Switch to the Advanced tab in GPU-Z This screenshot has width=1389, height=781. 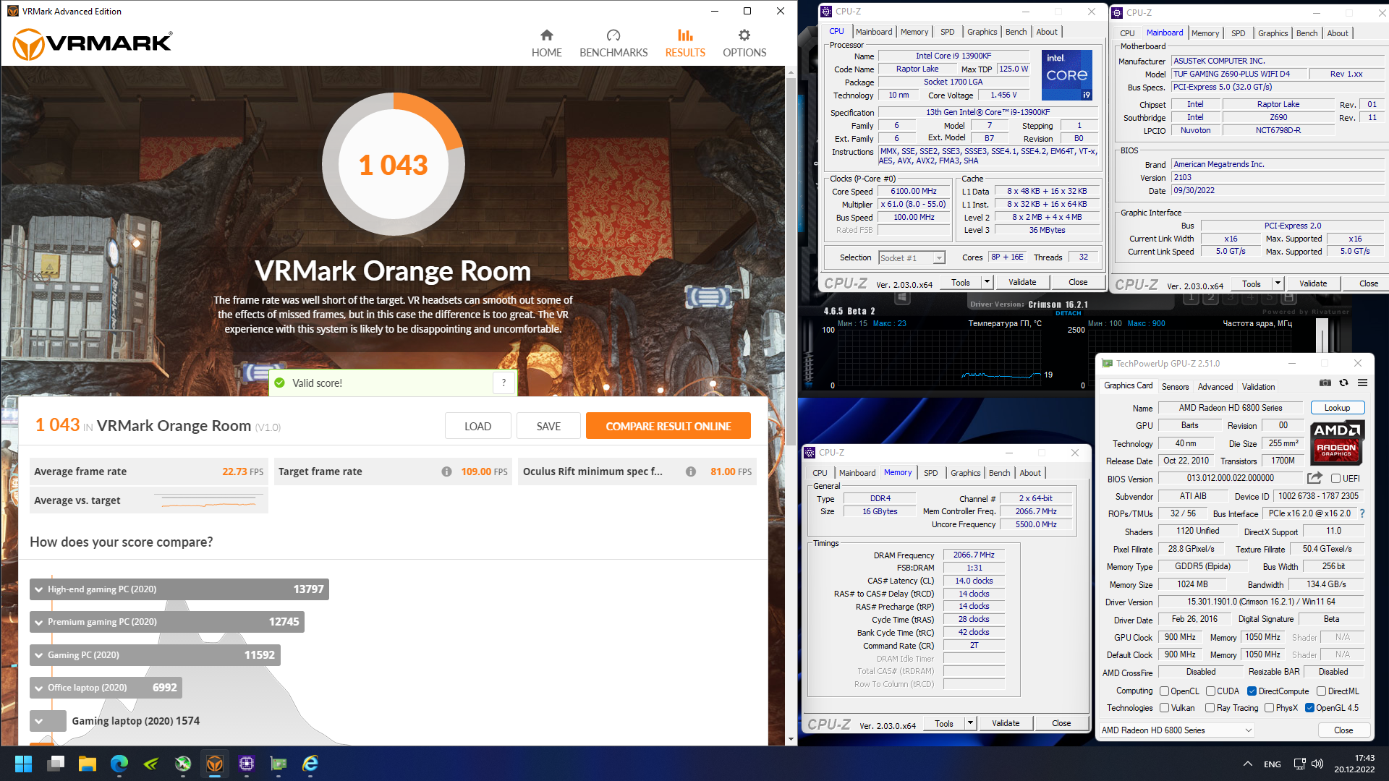click(1215, 387)
